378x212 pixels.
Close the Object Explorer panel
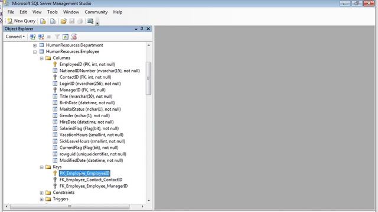point(148,29)
